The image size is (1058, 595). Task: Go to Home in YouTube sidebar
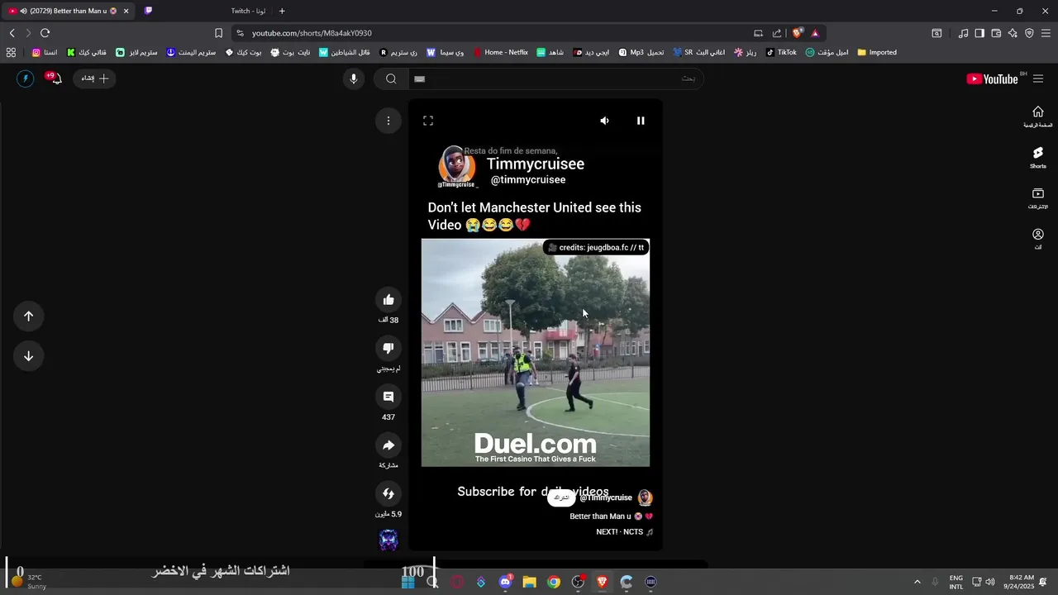1038,117
